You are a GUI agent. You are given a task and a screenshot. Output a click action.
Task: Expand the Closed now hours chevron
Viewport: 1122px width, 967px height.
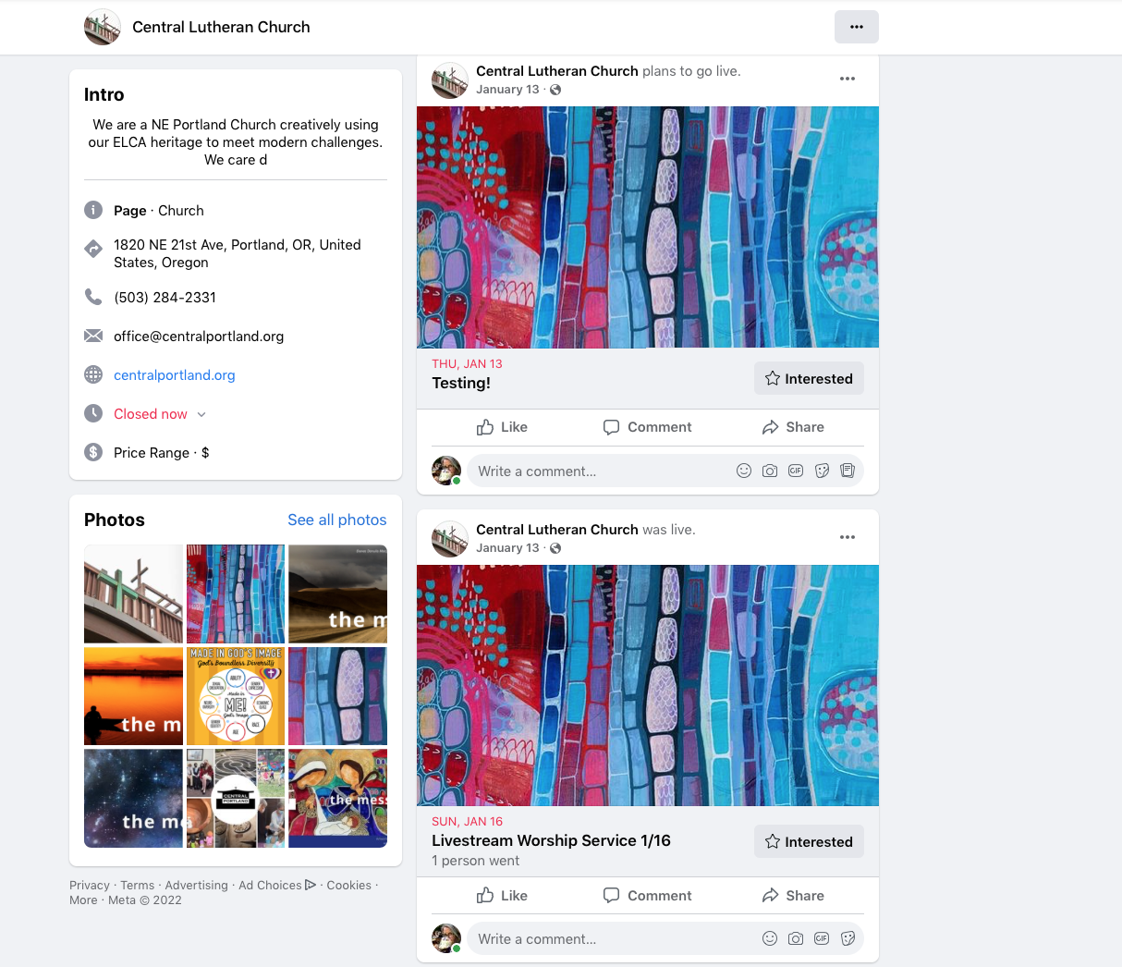point(201,414)
